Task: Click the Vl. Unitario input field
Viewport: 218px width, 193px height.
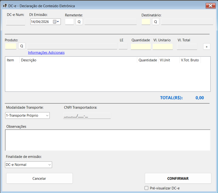Action: coord(163,46)
